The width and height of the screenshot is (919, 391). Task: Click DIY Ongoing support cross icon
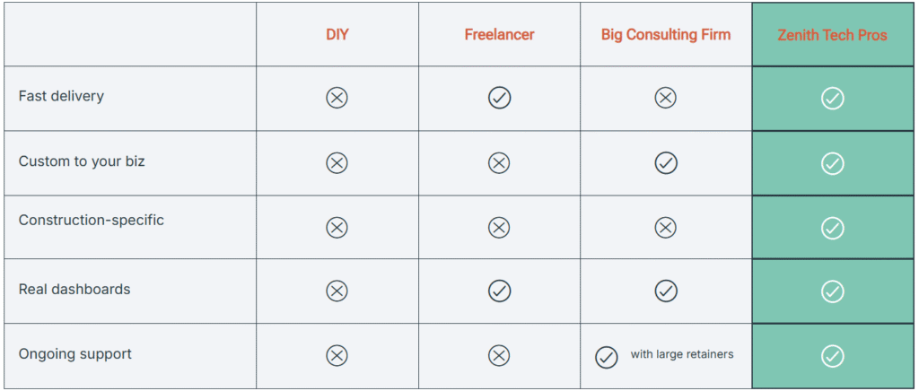337,356
